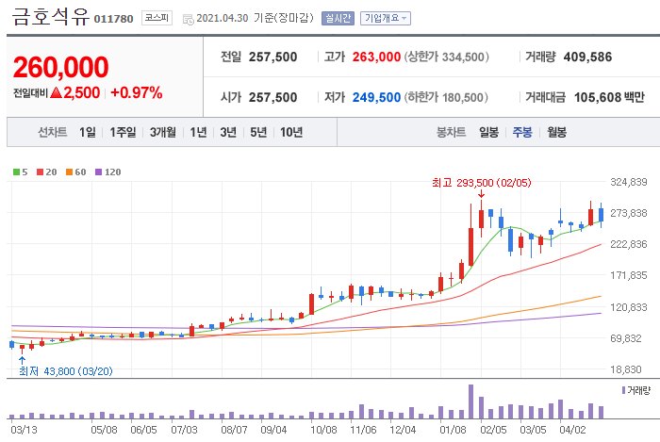660x442 pixels.
Task: Click the calendar clock icon beside the date
Action: pos(189,19)
